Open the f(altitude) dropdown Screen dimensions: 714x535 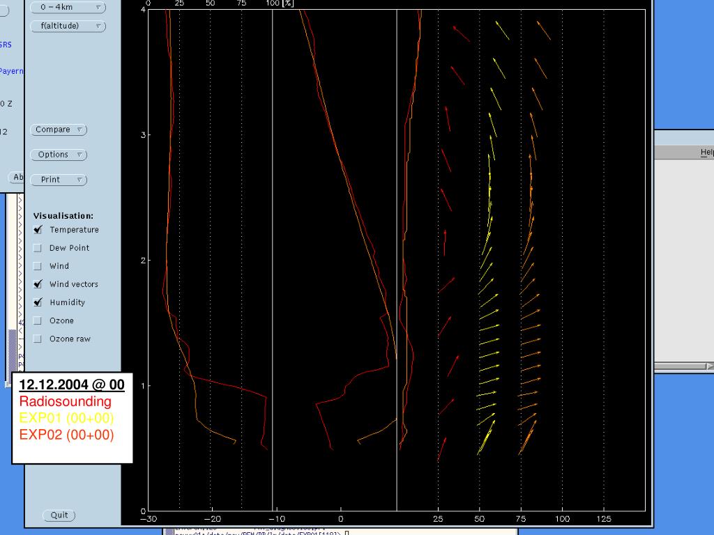[x=68, y=26]
